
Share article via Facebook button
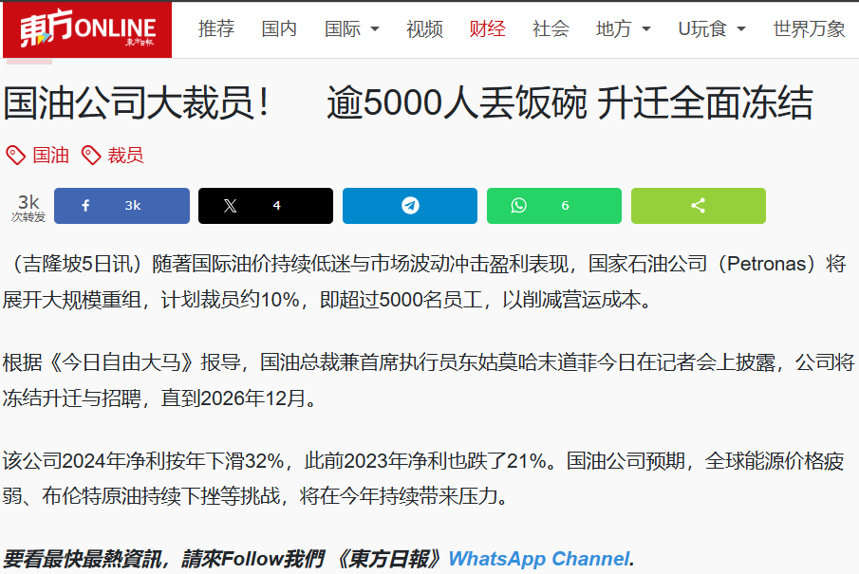click(x=121, y=206)
